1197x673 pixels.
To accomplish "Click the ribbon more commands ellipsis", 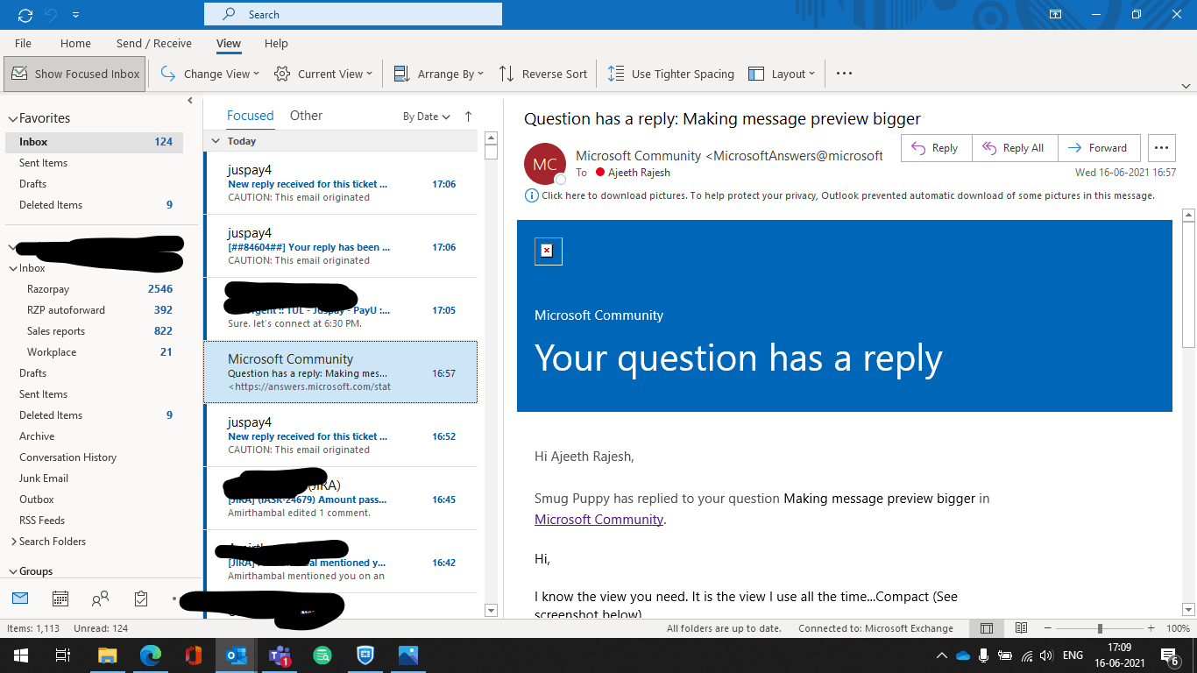I will [844, 74].
